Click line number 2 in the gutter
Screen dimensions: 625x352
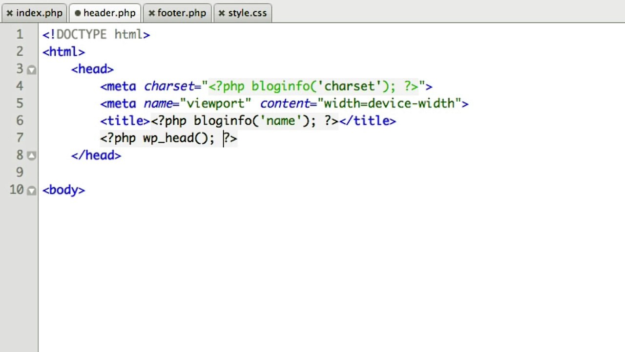(x=20, y=52)
